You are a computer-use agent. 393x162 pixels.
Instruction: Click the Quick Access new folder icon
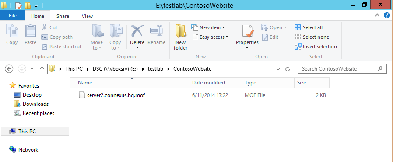pyautogui.click(x=28, y=5)
